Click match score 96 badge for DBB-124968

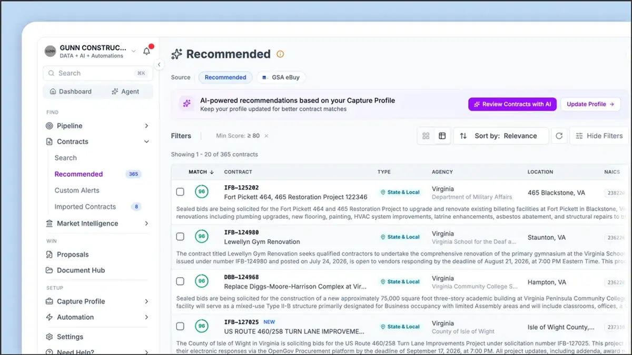[201, 281]
